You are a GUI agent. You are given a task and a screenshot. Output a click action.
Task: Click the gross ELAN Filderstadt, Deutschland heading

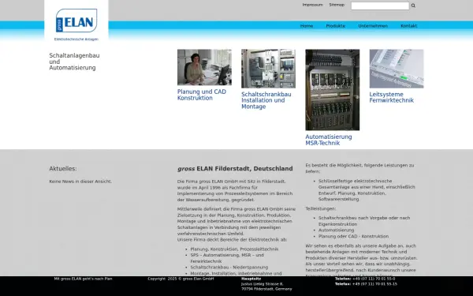tap(235, 169)
